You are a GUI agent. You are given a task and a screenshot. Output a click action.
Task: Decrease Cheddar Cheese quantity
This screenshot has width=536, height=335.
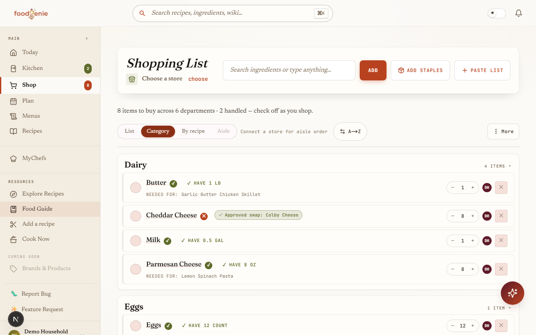(x=453, y=216)
